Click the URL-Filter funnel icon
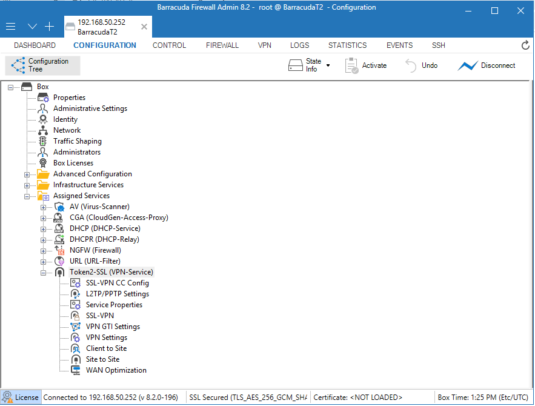 coord(59,261)
